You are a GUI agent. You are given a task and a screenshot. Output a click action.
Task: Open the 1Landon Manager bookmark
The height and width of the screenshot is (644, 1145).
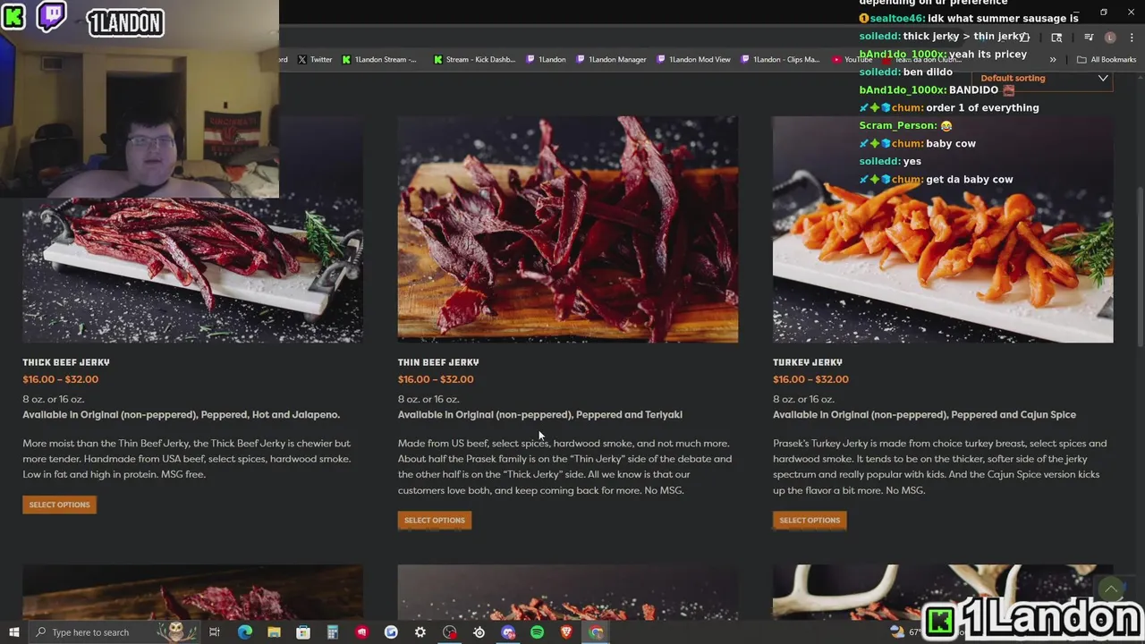point(611,60)
